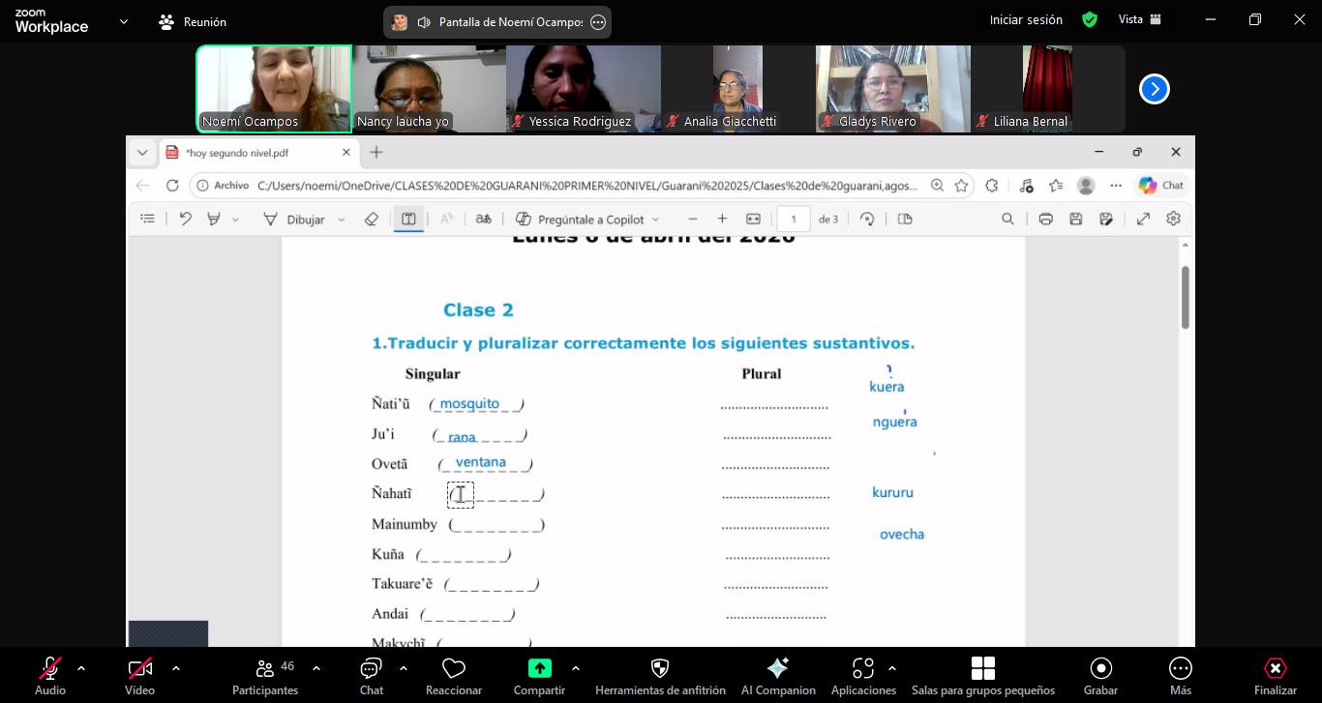The width and height of the screenshot is (1322, 703).
Task: Show next participants with the blue arrow
Action: tap(1154, 89)
